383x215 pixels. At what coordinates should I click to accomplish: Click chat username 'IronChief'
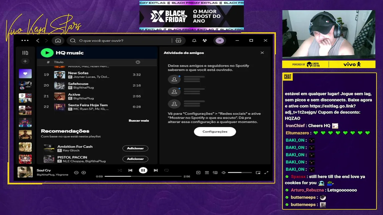click(295, 126)
